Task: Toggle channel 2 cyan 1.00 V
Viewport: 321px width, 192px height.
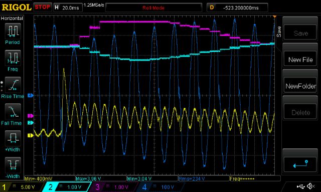Action: [x=67, y=187]
